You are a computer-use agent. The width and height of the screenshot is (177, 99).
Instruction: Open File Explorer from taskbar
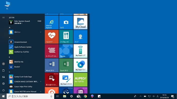(x=64, y=96)
